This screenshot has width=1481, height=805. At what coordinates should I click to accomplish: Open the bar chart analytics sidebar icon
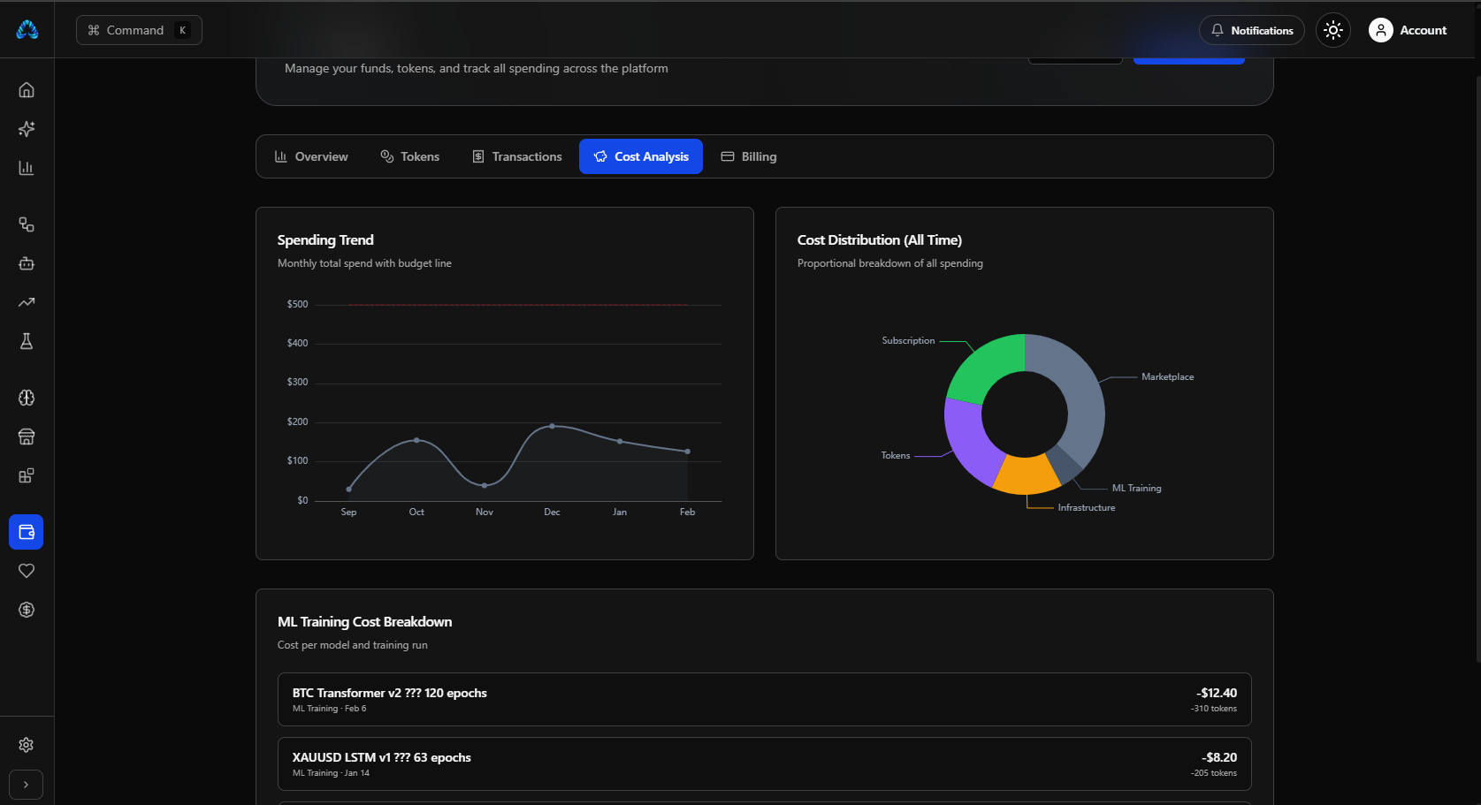27,168
